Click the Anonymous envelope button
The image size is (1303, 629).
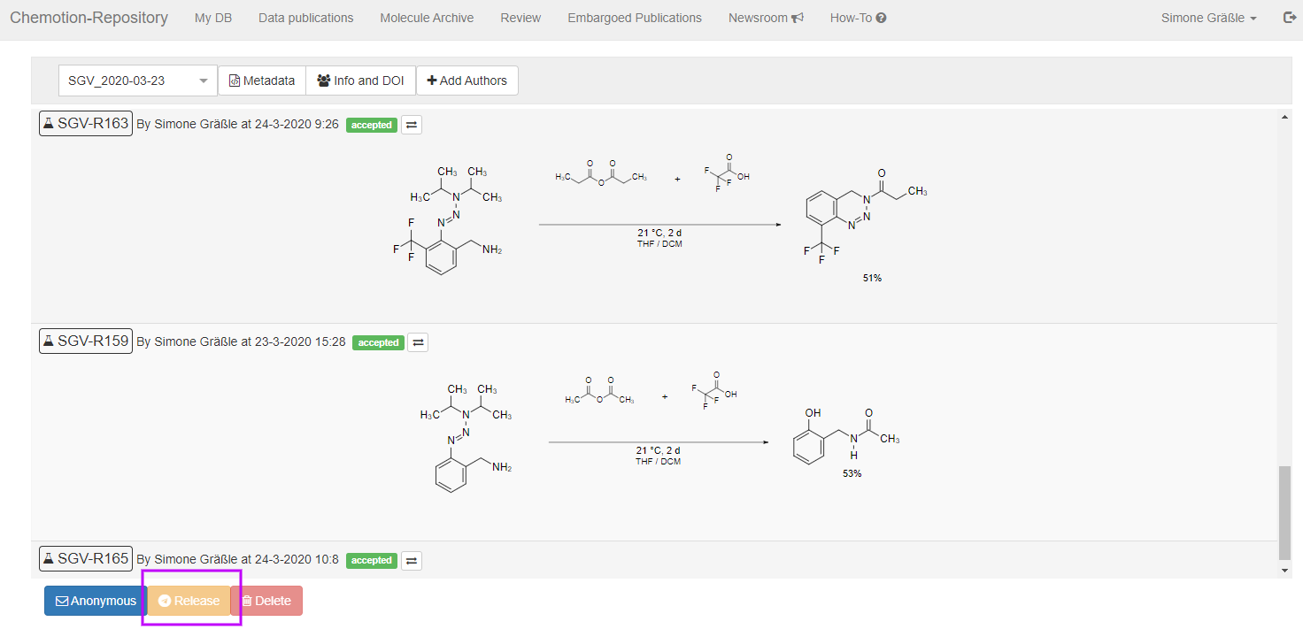(96, 601)
